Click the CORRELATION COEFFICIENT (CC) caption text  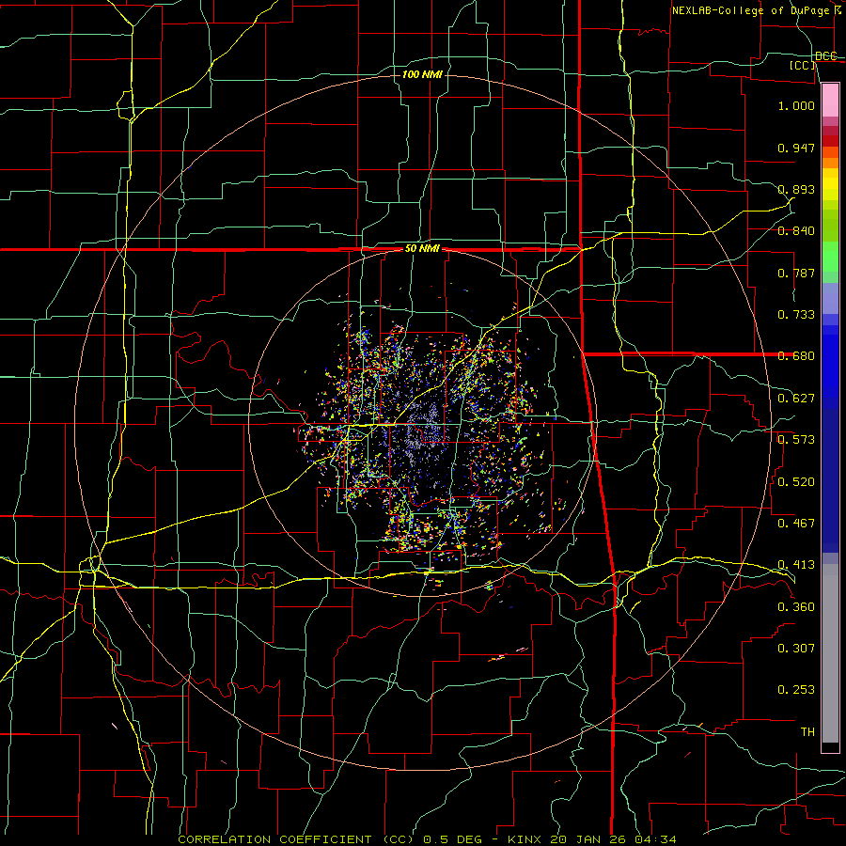(296, 839)
